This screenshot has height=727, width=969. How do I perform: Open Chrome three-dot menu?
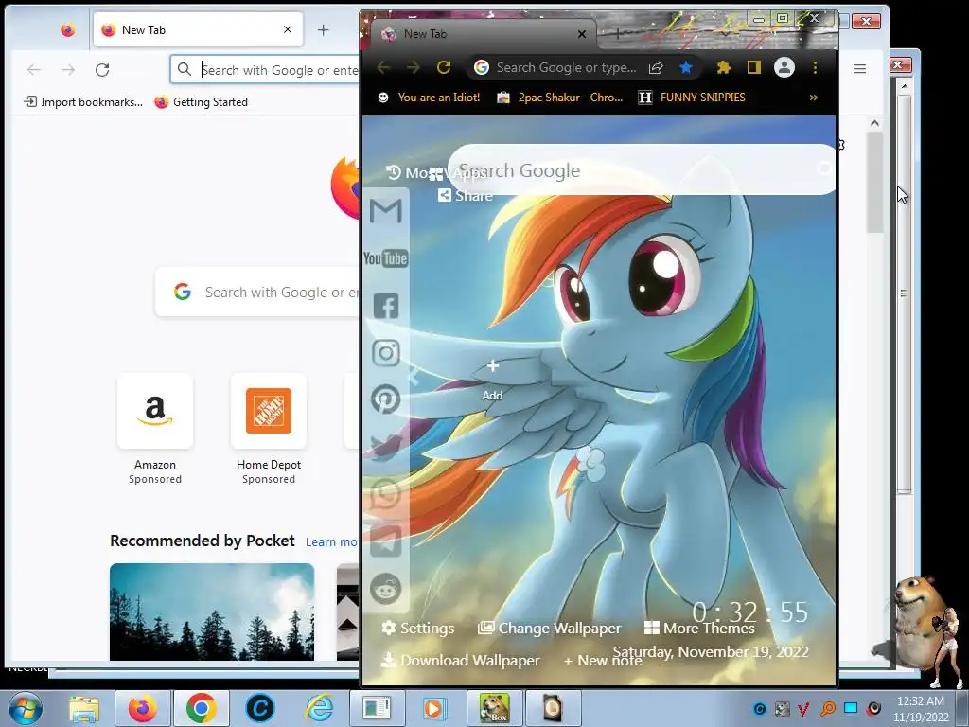coord(815,67)
